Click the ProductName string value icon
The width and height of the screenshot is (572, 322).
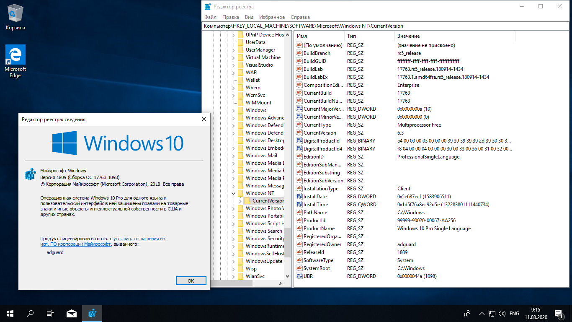(x=299, y=229)
